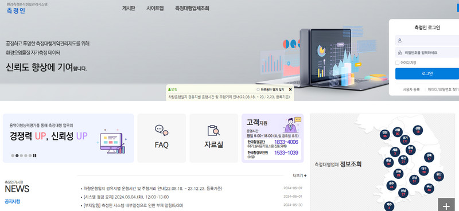Viewport: 459px width, 211px height.
Task: Select the 대구 map marker
Action: point(423,171)
